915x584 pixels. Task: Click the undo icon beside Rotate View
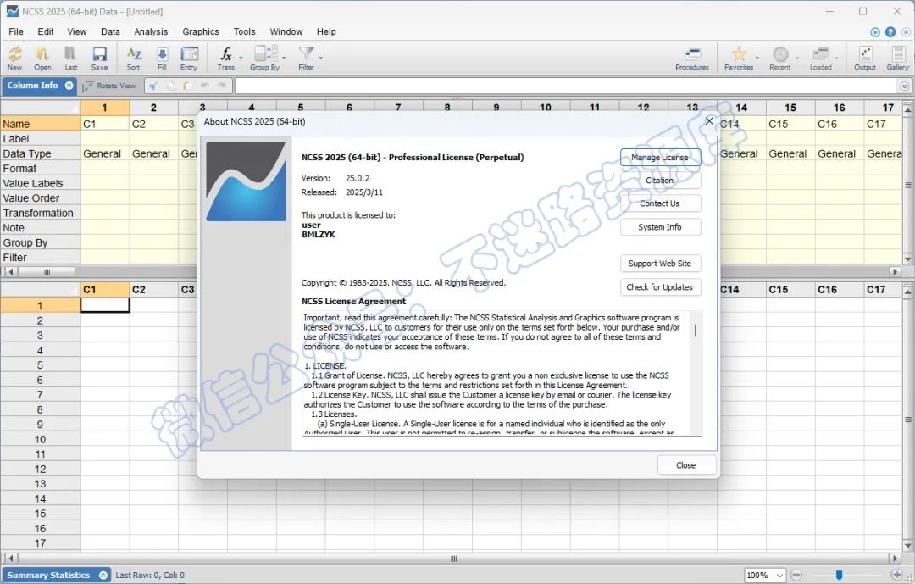(205, 86)
